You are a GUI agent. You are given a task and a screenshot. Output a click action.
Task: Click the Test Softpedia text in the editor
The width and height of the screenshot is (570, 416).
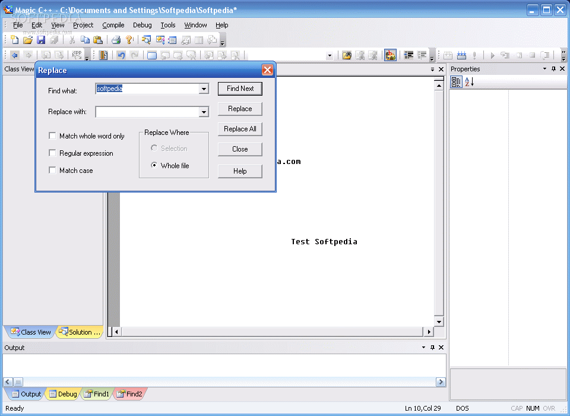pyautogui.click(x=324, y=242)
